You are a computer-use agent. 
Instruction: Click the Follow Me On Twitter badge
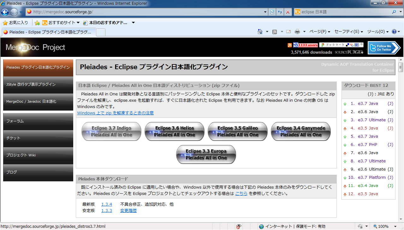click(x=384, y=48)
